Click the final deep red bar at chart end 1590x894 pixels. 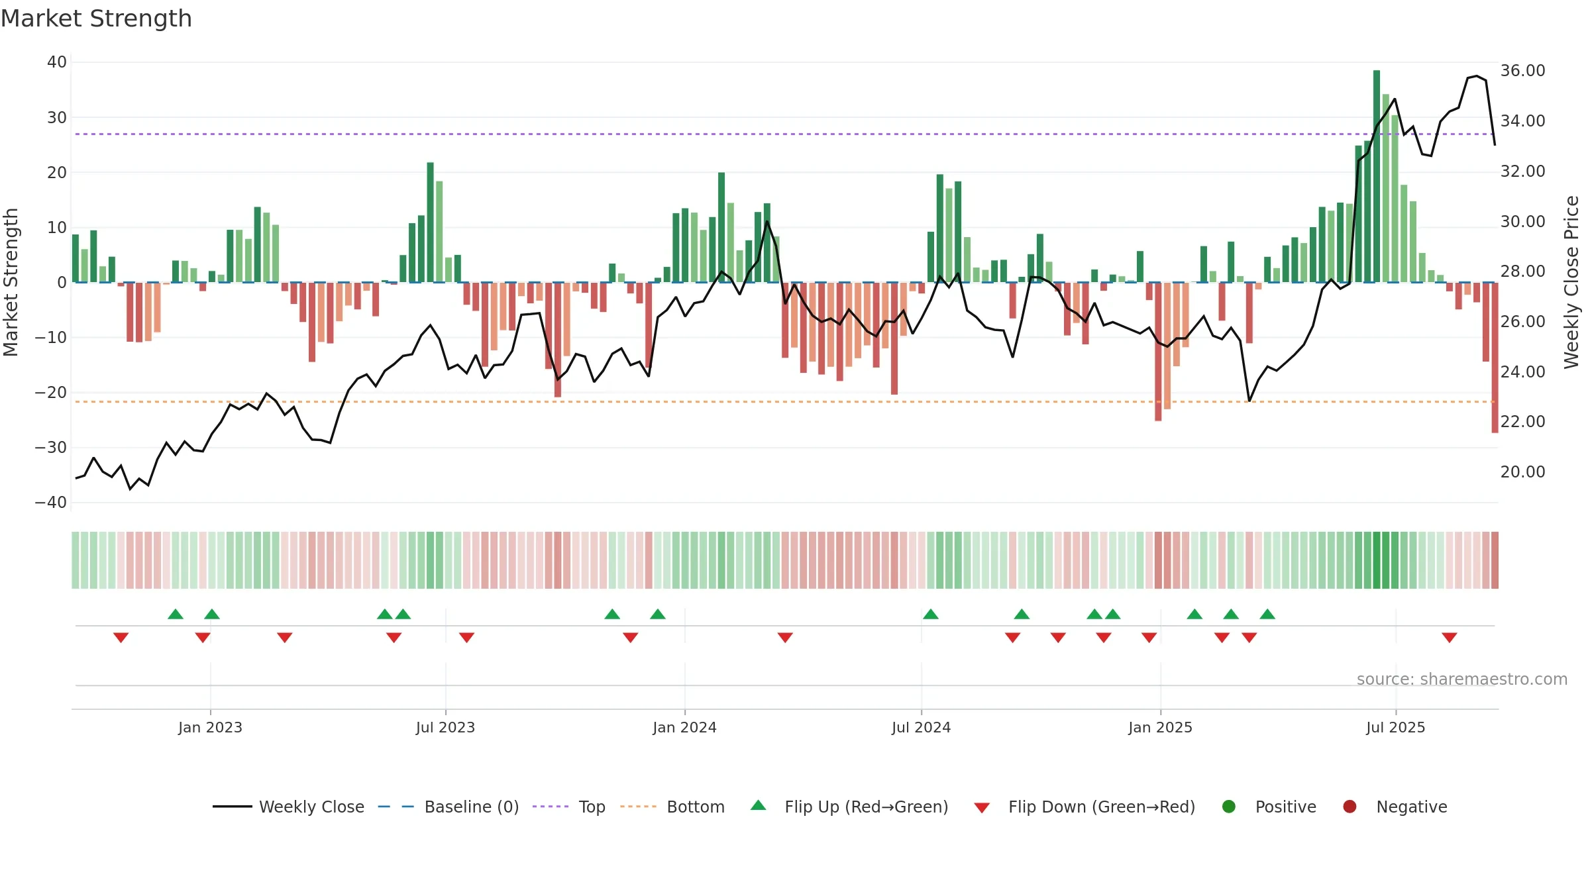[x=1495, y=358]
